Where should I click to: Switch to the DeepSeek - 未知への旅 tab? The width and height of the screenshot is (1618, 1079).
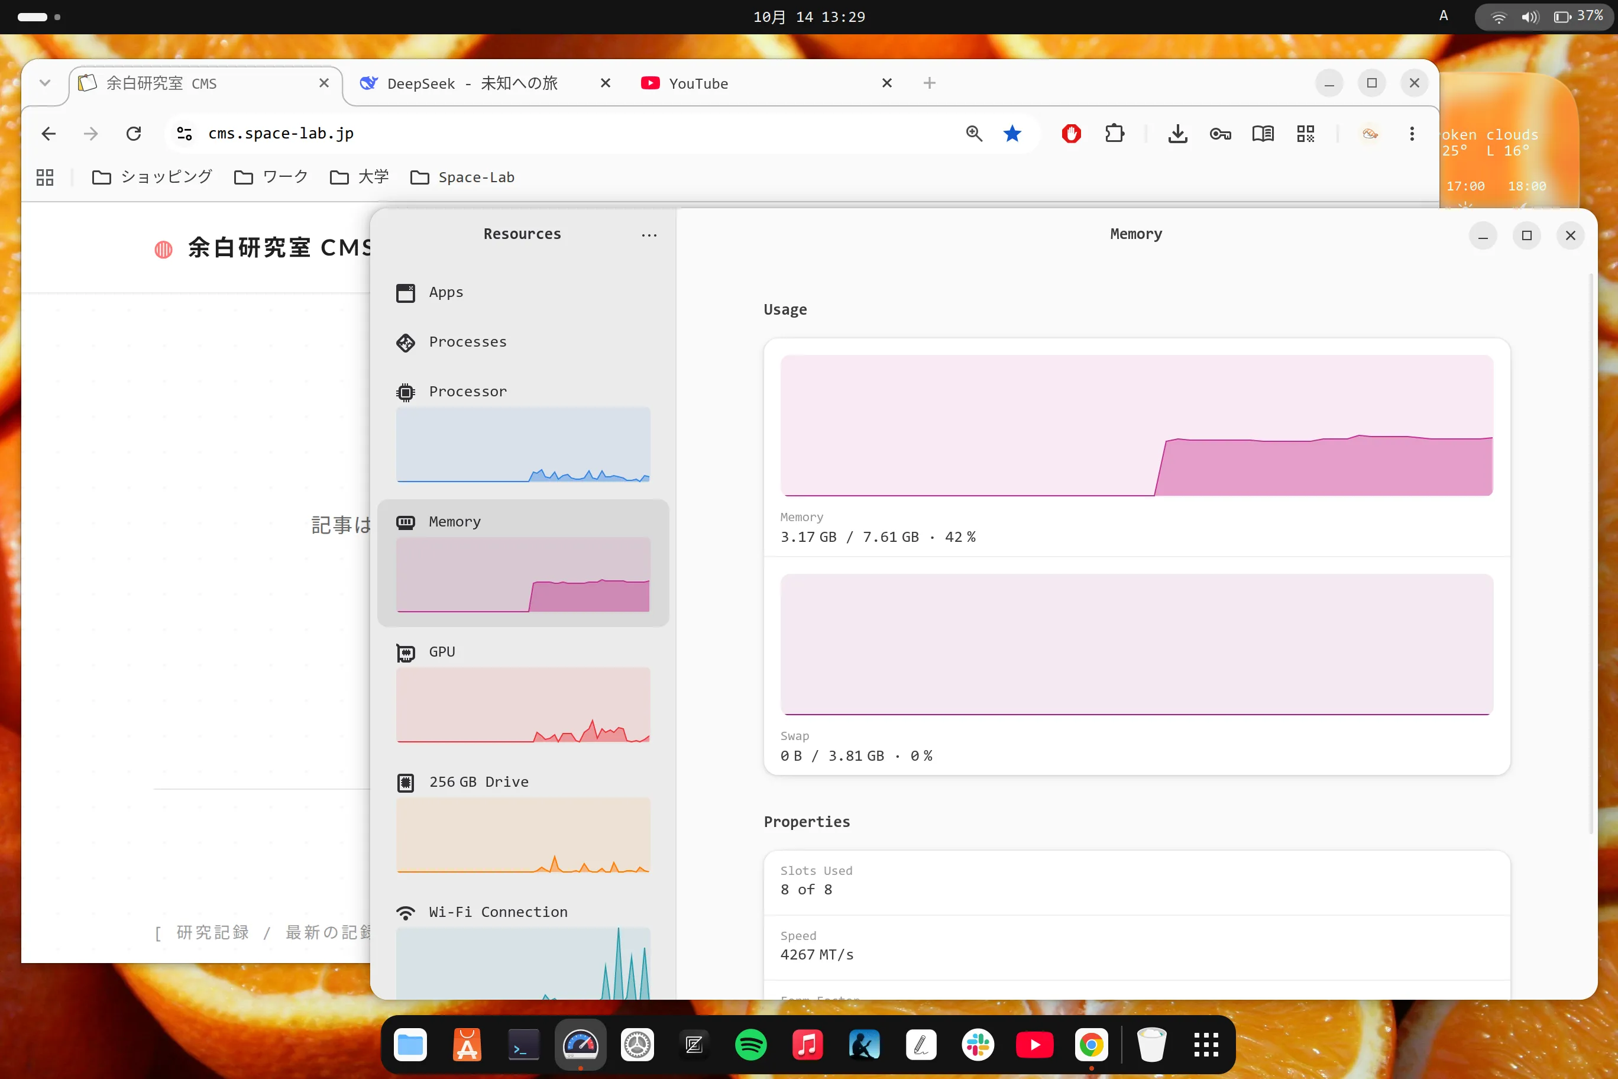tap(473, 83)
